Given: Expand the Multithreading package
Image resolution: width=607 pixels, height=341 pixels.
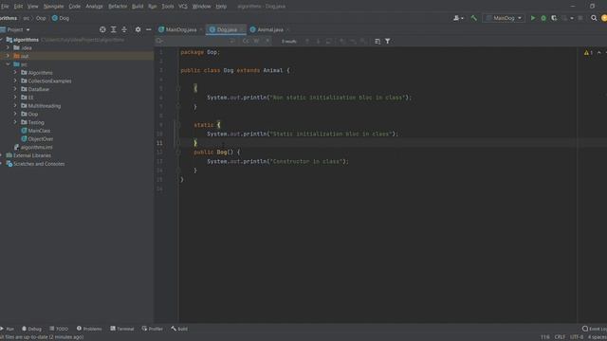Looking at the screenshot, I should tap(15, 105).
